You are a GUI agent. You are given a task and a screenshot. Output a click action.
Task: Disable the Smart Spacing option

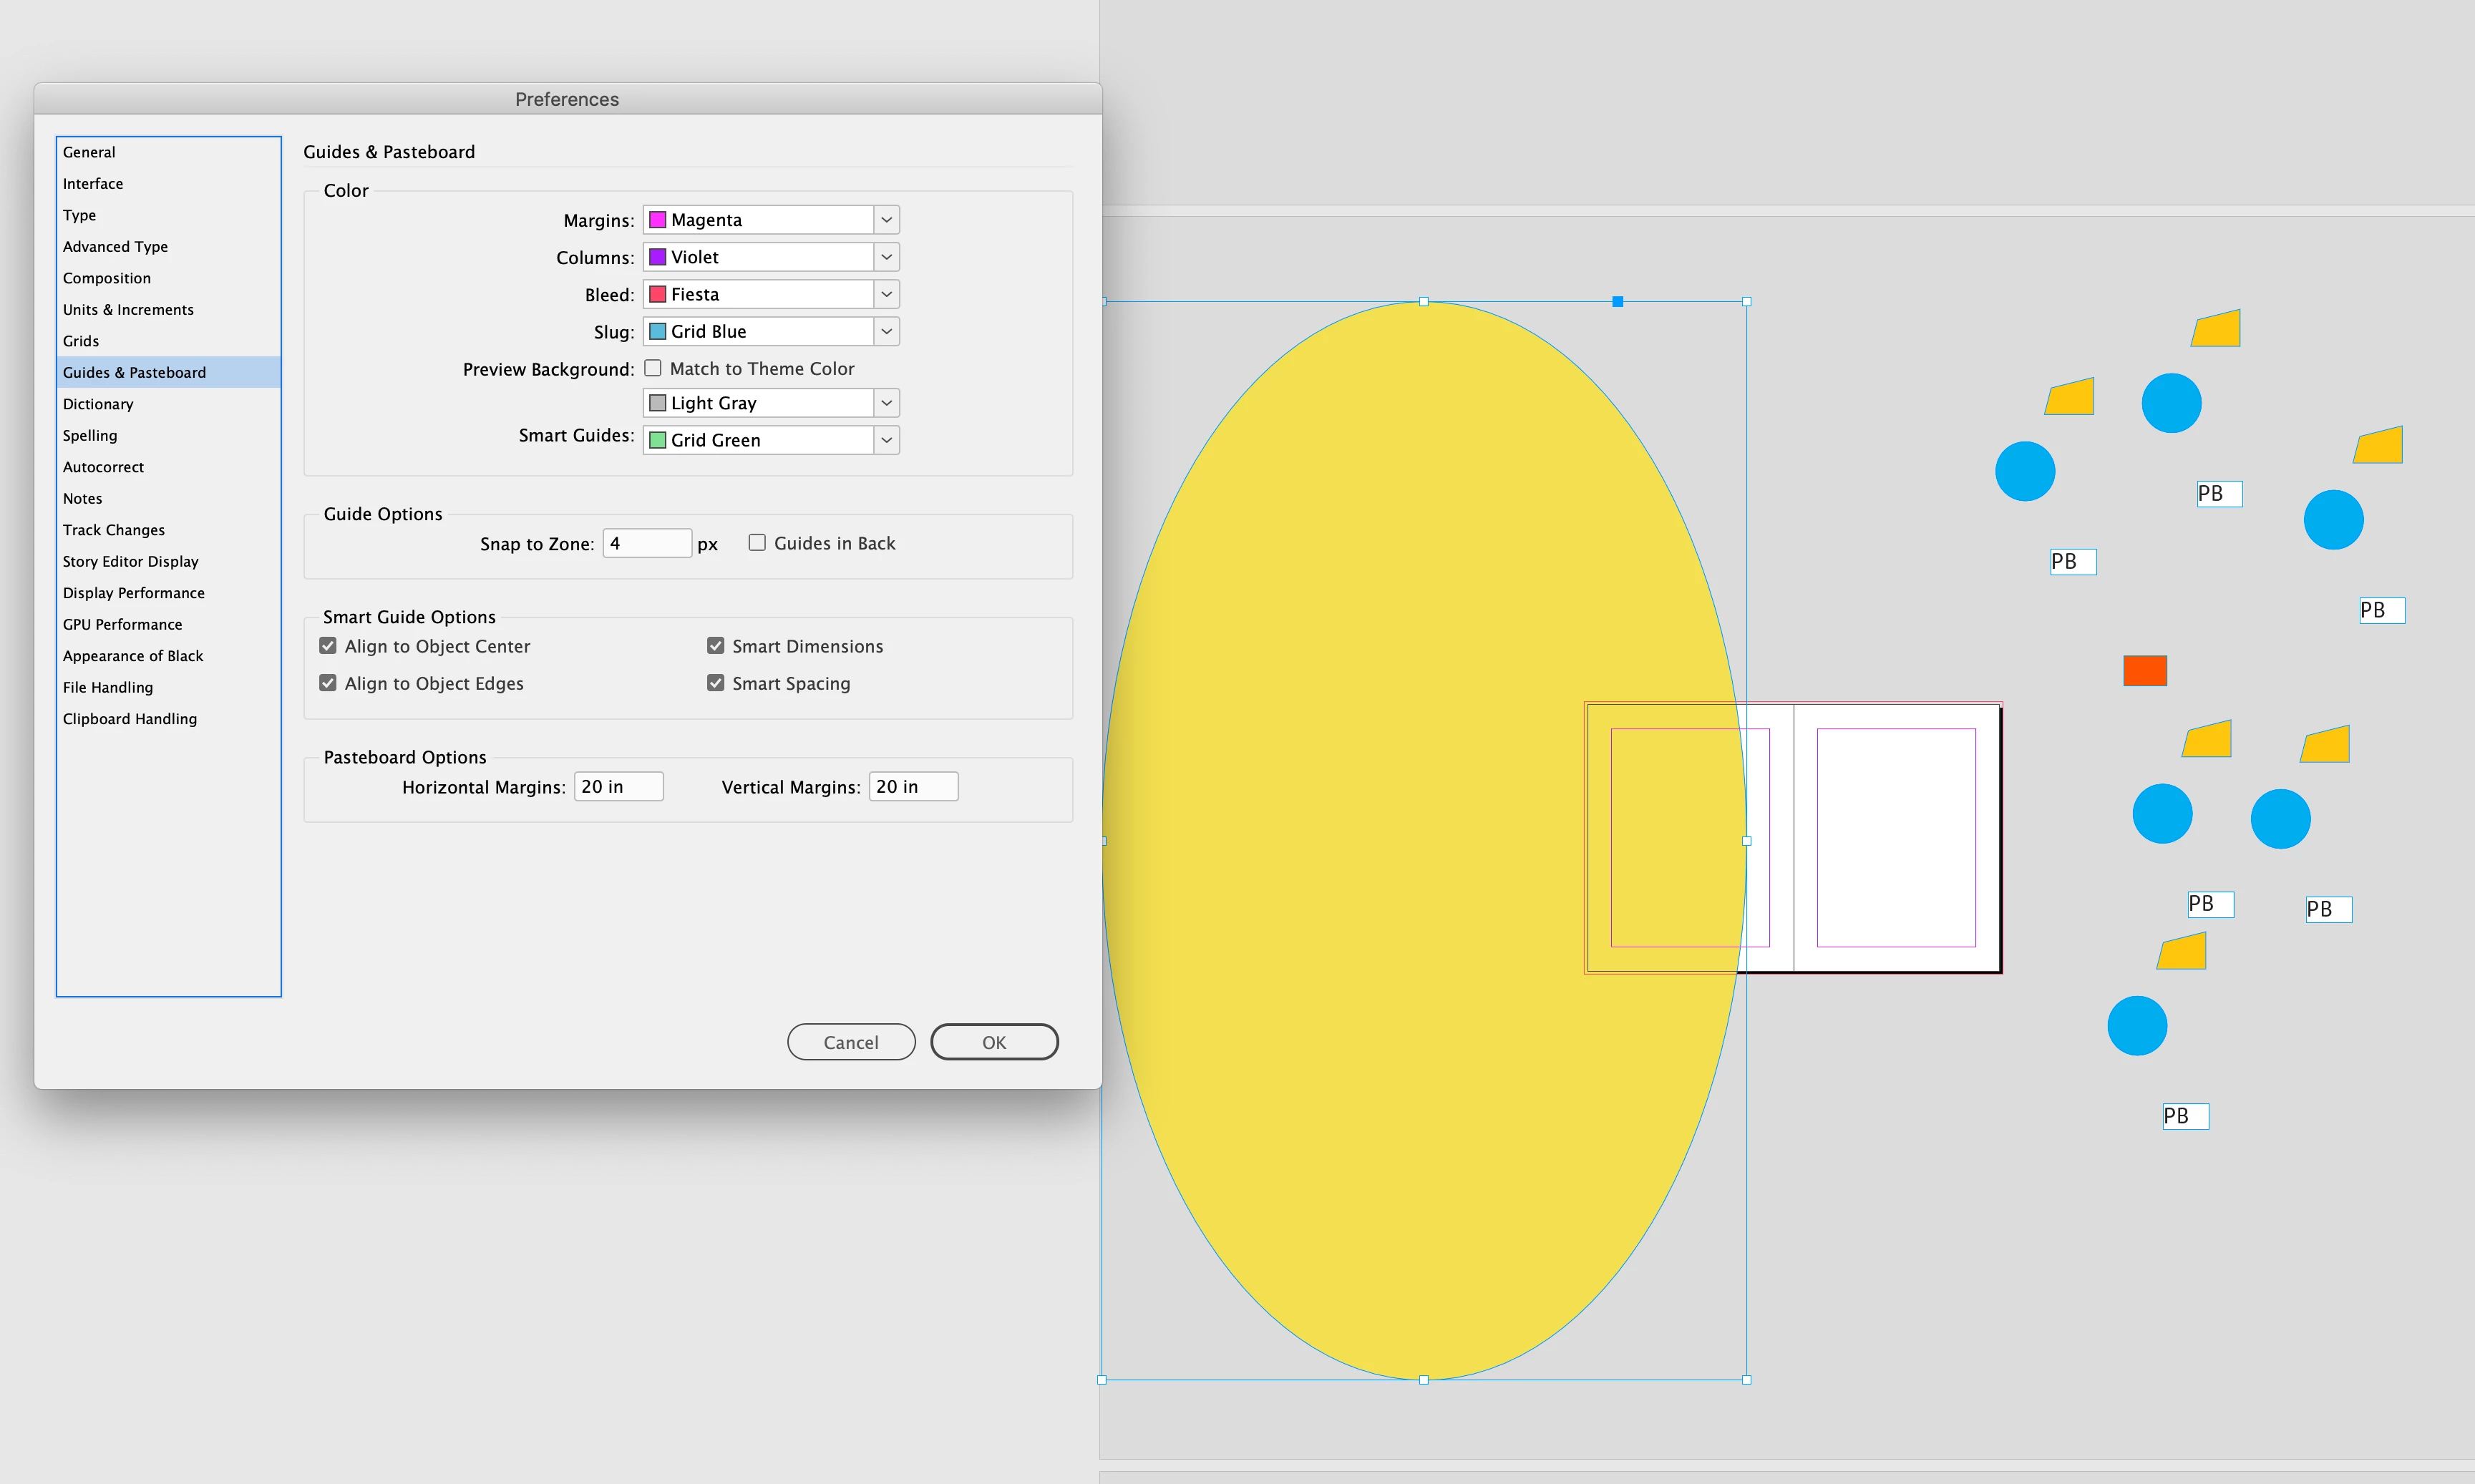[715, 683]
